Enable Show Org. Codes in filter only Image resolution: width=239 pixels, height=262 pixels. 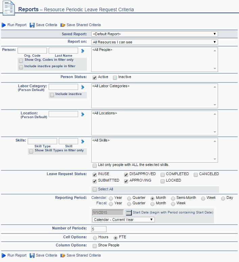pos(21,61)
